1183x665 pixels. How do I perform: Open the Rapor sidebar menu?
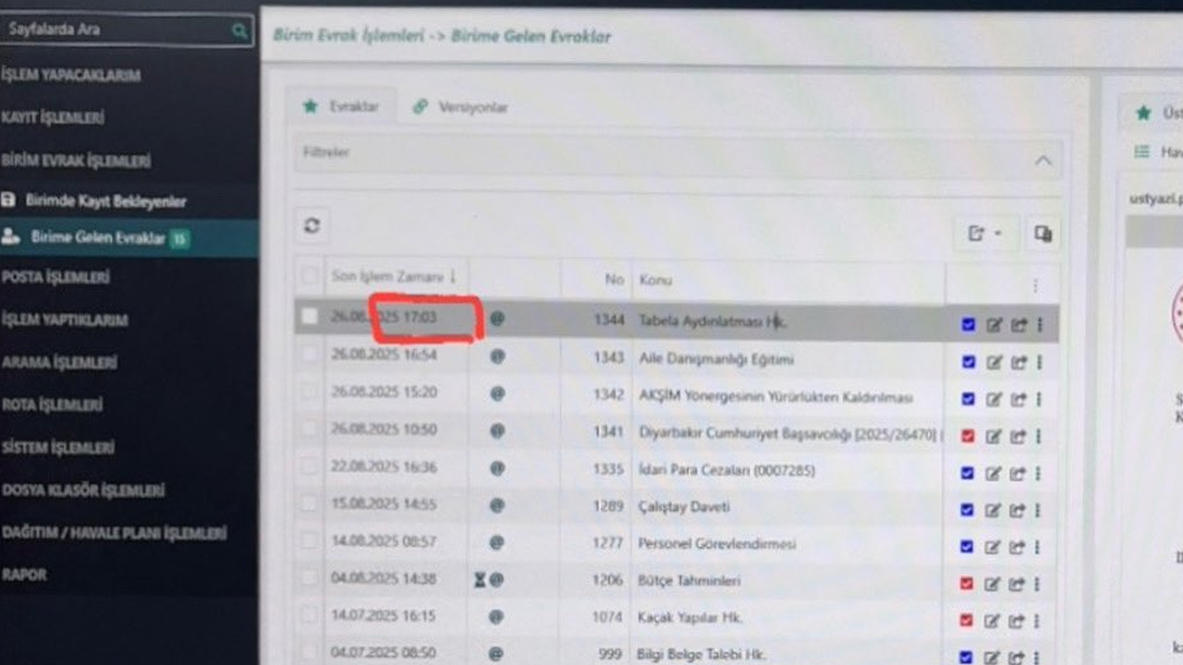[x=24, y=574]
